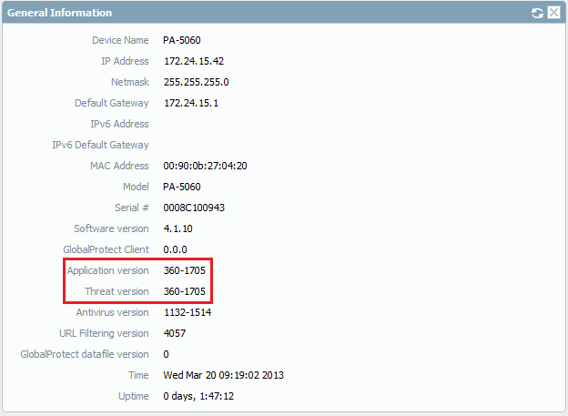Select MAC address 00:90:0b:27:04:20
Image resolution: width=568 pixels, height=416 pixels.
(205, 166)
